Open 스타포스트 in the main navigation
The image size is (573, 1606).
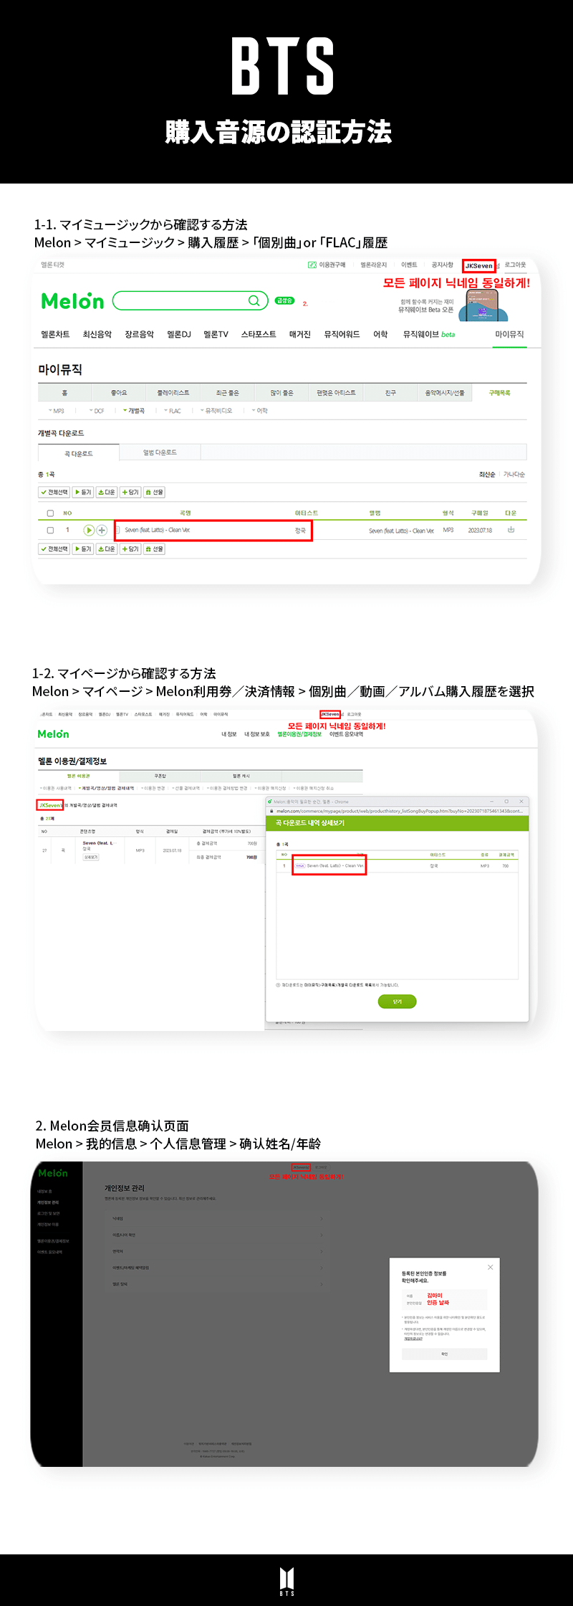[x=259, y=334]
